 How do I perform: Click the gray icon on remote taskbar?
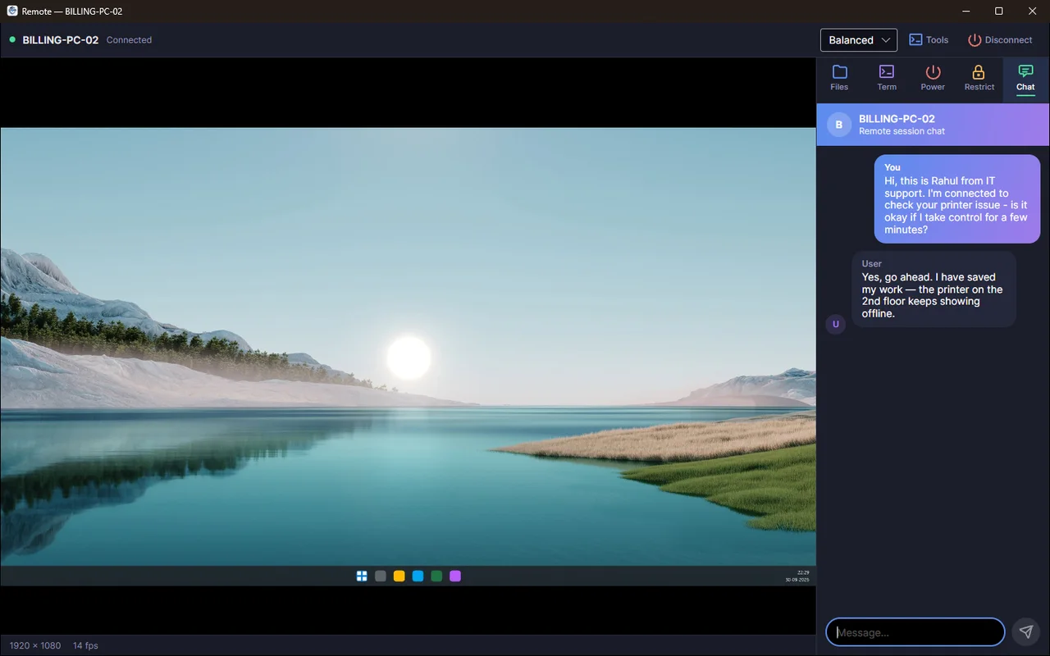pos(381,576)
